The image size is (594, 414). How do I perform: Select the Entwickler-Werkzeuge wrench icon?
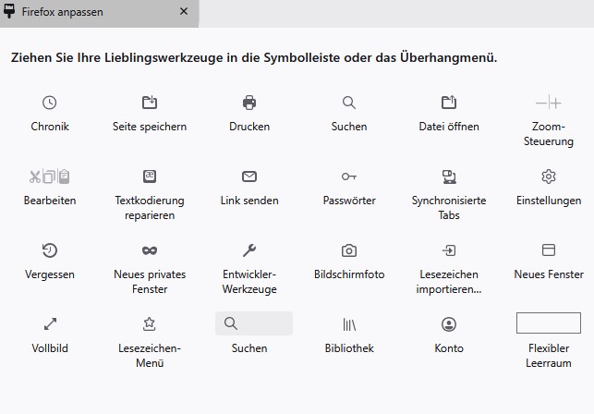coord(249,250)
